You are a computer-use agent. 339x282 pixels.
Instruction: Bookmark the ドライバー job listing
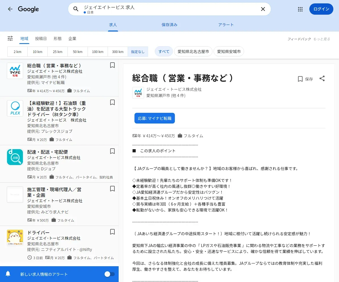click(112, 232)
